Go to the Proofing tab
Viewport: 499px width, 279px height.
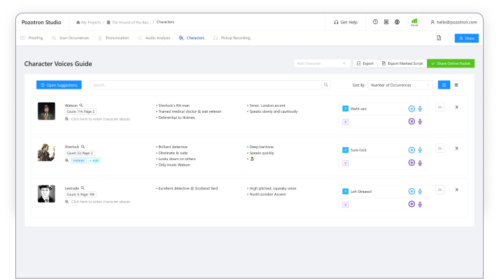31,38
